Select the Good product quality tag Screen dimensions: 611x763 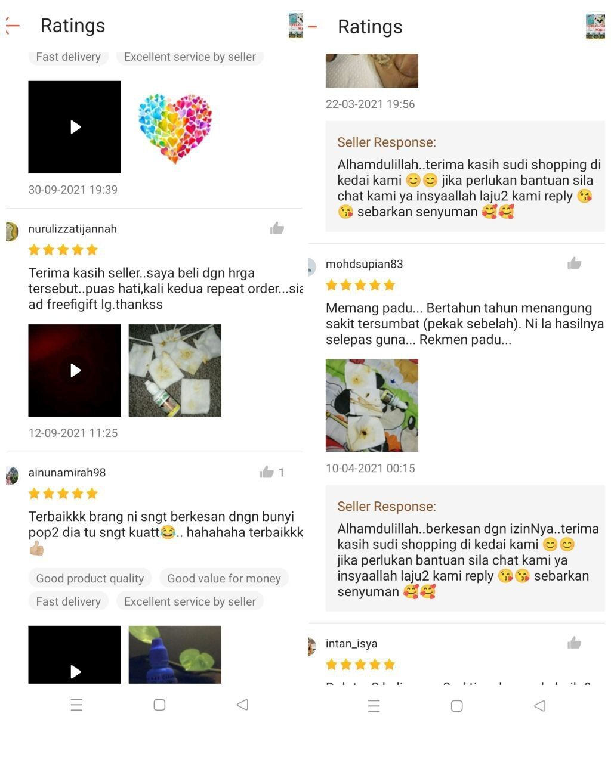coord(90,578)
